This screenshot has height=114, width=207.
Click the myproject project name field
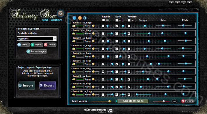pyautogui.click(x=35, y=39)
